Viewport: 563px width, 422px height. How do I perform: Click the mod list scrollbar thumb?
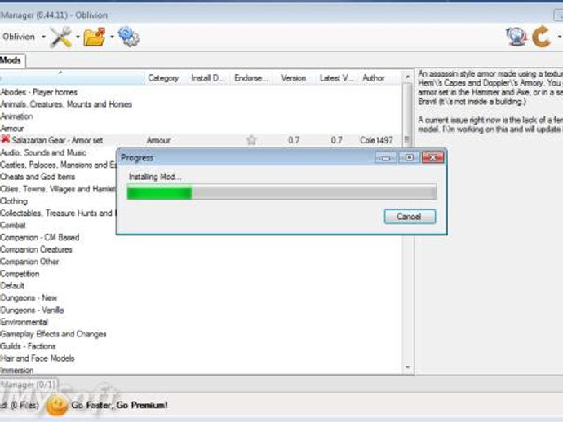pyautogui.click(x=407, y=114)
